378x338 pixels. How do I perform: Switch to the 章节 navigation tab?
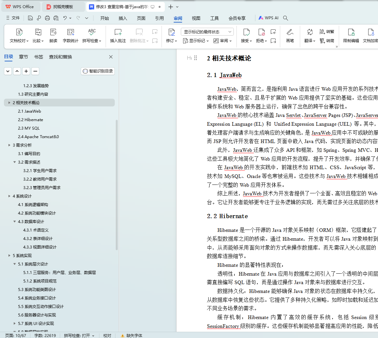(24, 57)
